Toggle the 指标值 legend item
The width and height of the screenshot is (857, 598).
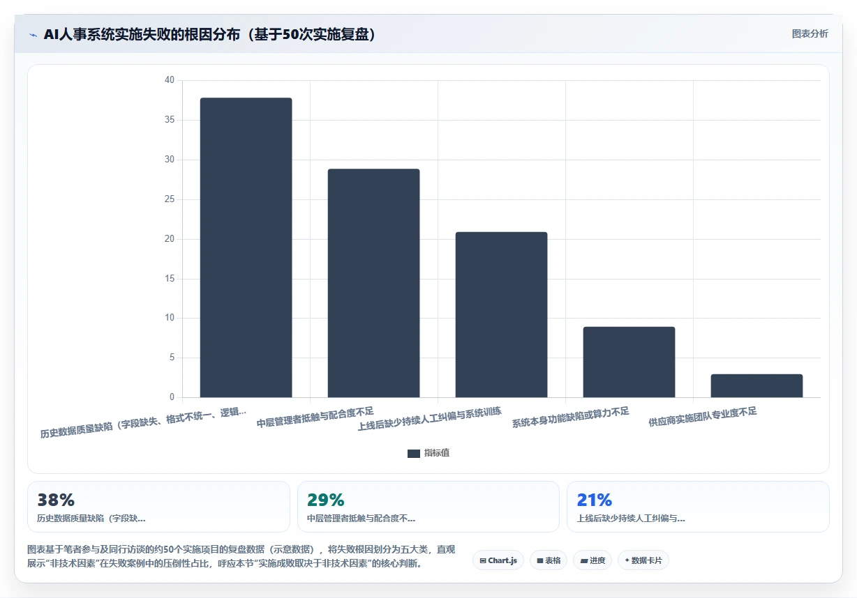point(428,453)
